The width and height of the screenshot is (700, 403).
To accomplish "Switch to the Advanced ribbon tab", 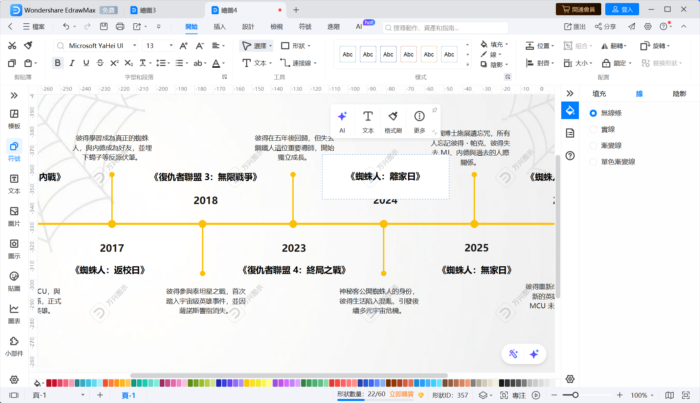I will click(333, 26).
